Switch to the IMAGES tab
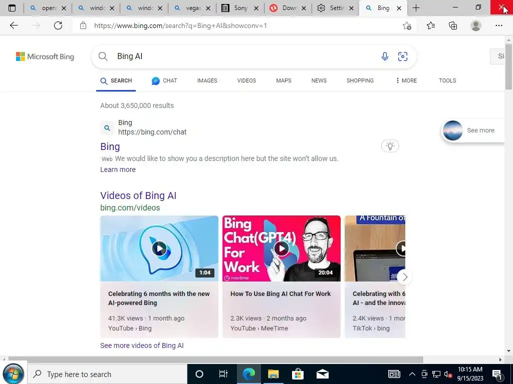The width and height of the screenshot is (513, 384). (207, 80)
